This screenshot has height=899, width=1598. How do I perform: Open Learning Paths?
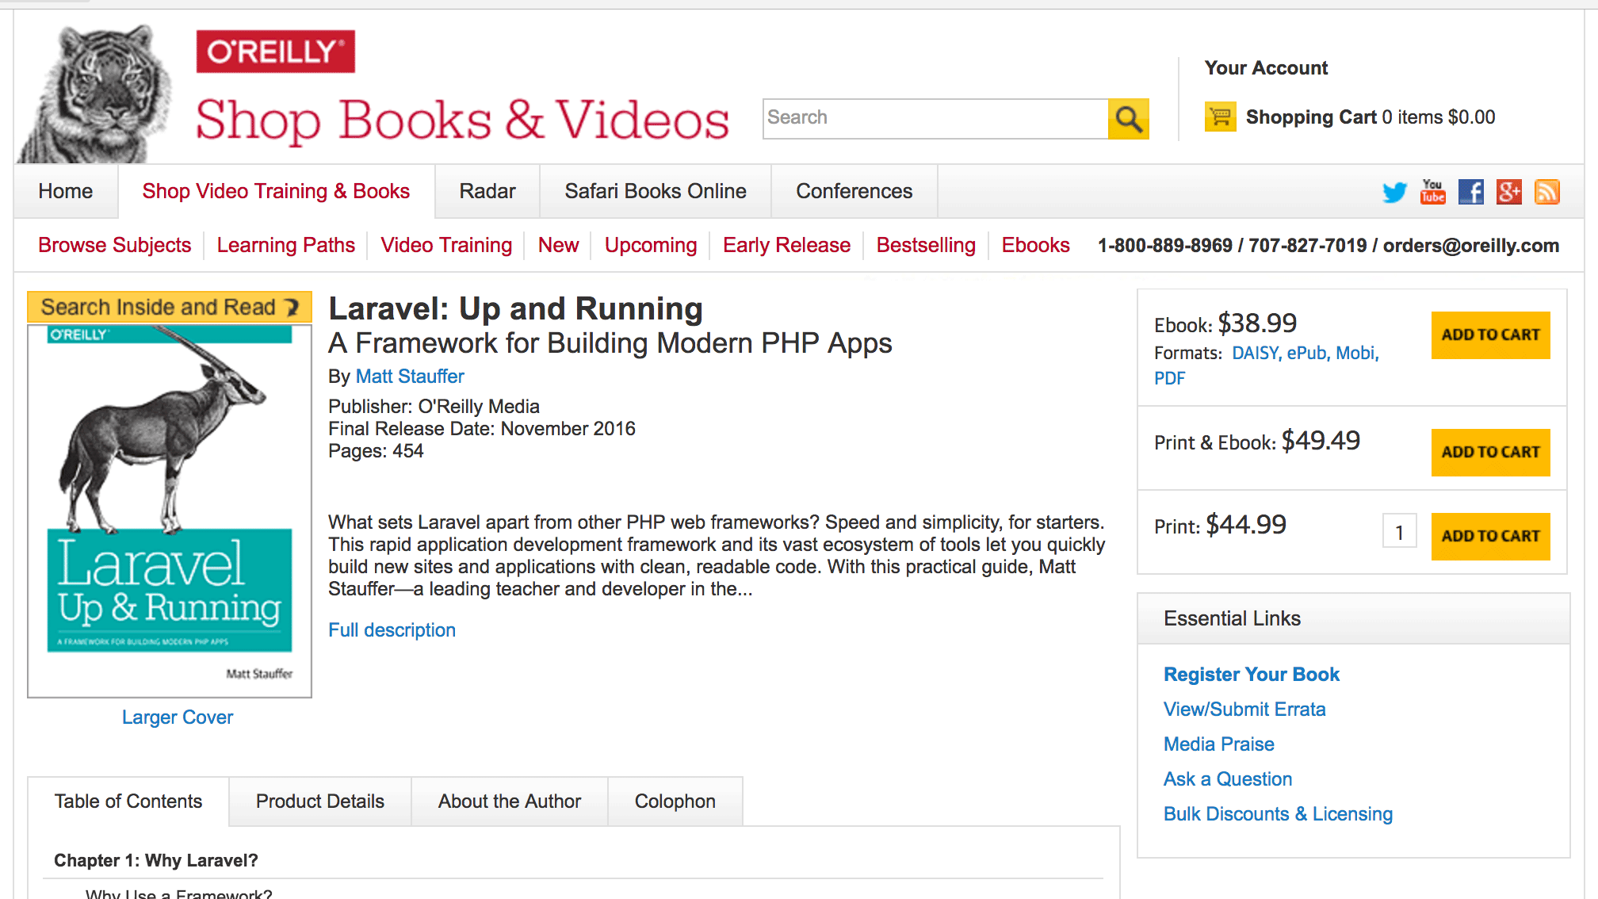[x=286, y=245]
